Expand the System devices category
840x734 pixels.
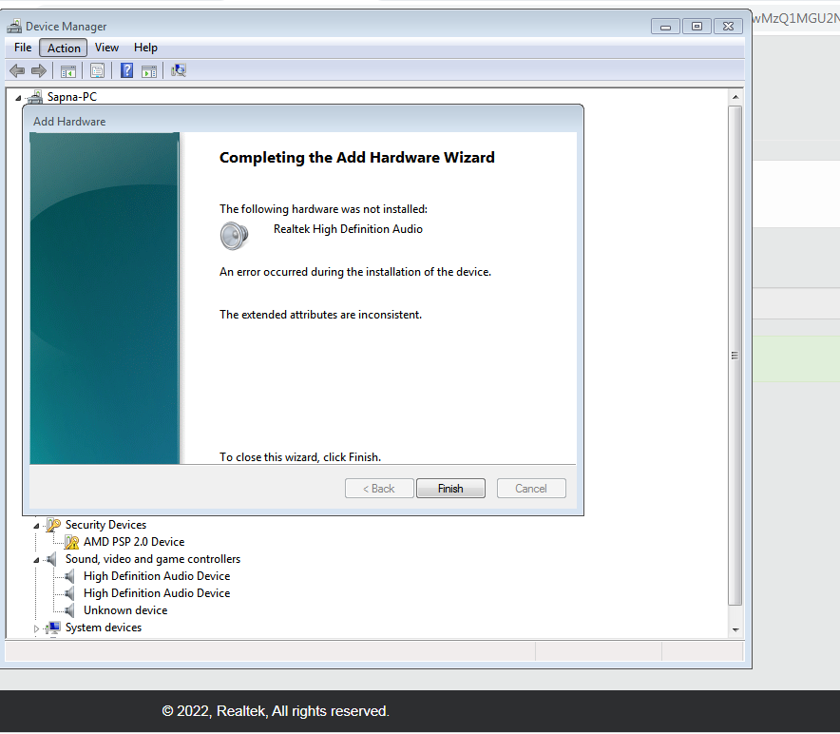click(x=36, y=627)
